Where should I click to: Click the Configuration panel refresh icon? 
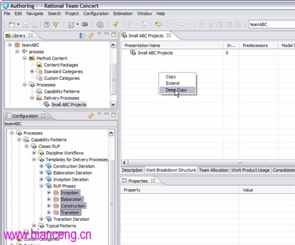(91, 116)
